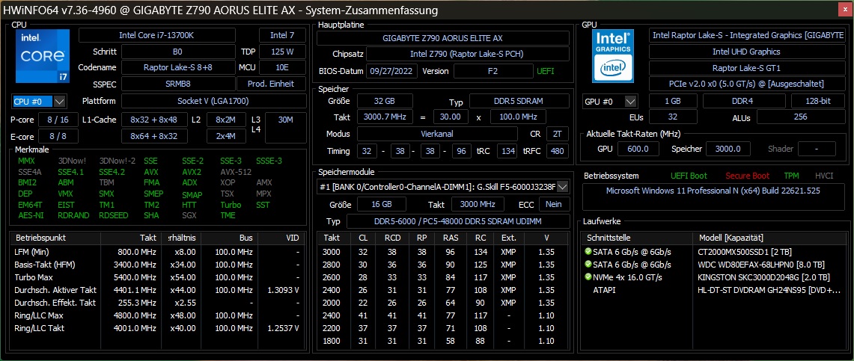Click the Ext. column header in memory timings

[508, 238]
